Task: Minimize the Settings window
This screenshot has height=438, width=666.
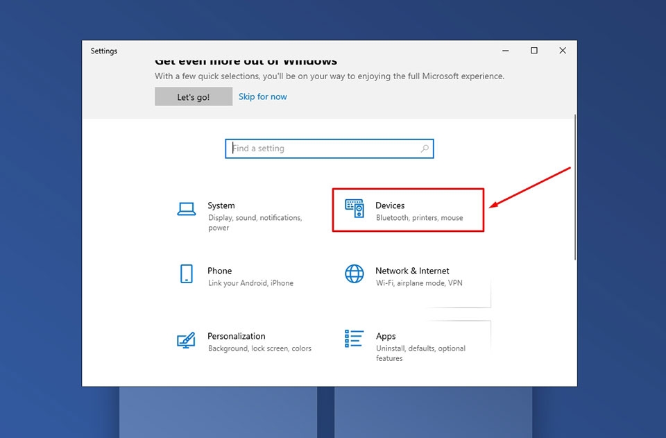Action: pyautogui.click(x=506, y=51)
